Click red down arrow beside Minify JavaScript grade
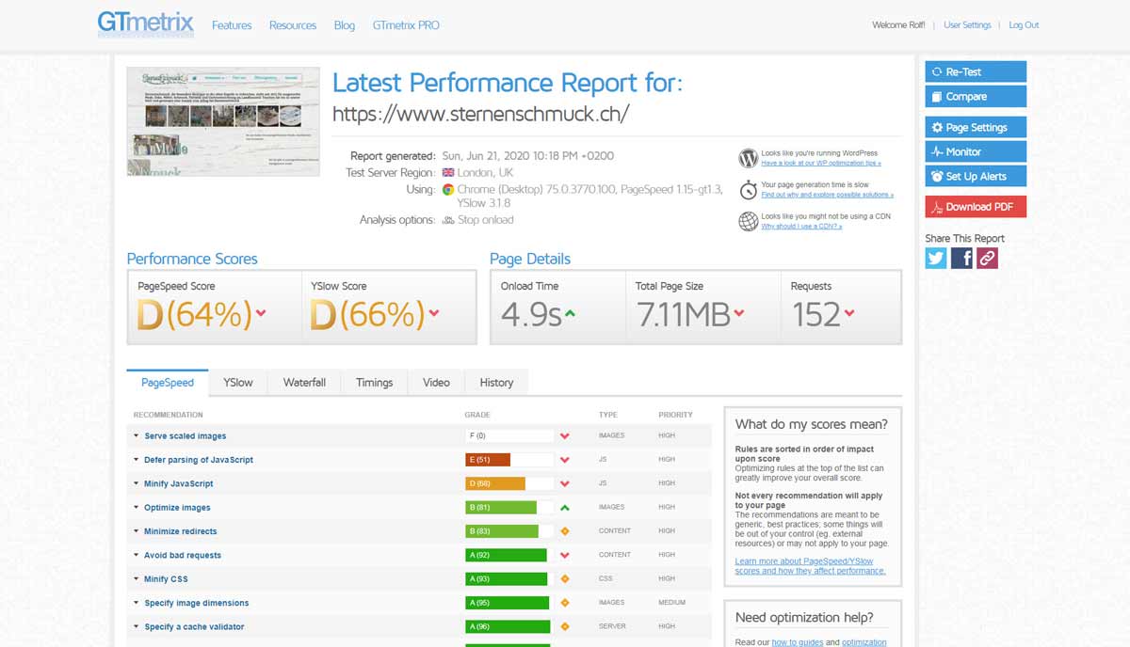Viewport: 1130px width, 647px height. (565, 483)
